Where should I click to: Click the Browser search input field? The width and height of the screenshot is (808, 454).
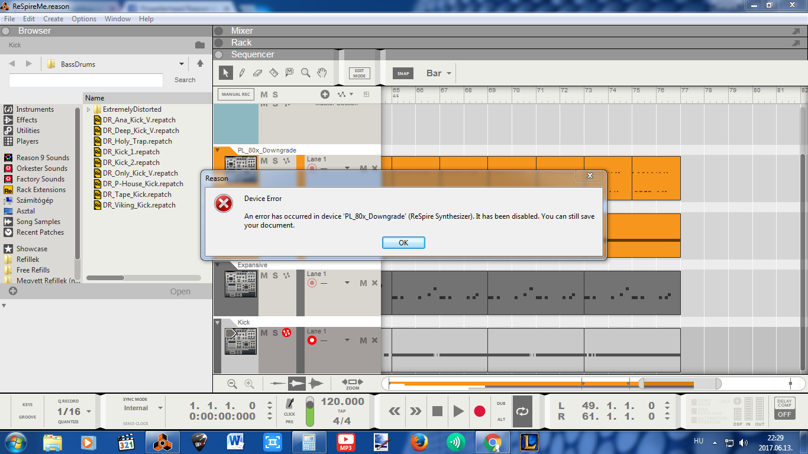point(86,80)
